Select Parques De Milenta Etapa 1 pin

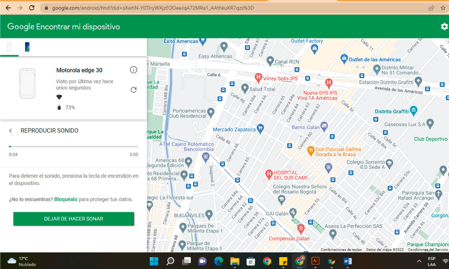[x=183, y=227]
